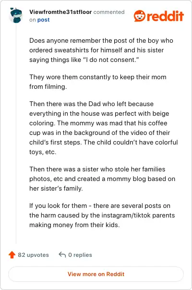Click the sentence mentioning colorful toys

tap(104, 147)
